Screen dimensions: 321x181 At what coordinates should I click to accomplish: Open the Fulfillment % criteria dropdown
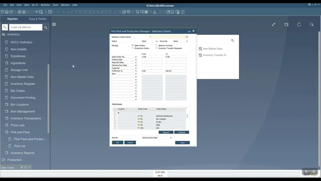point(124,71)
